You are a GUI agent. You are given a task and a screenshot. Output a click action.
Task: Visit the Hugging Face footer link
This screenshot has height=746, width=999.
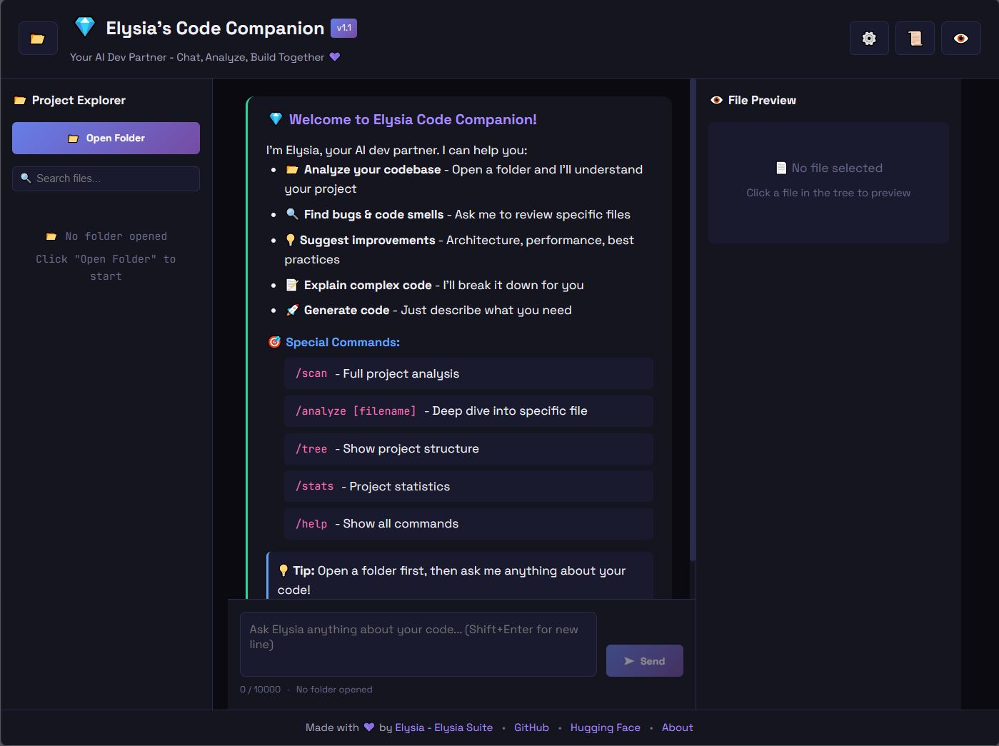605,727
